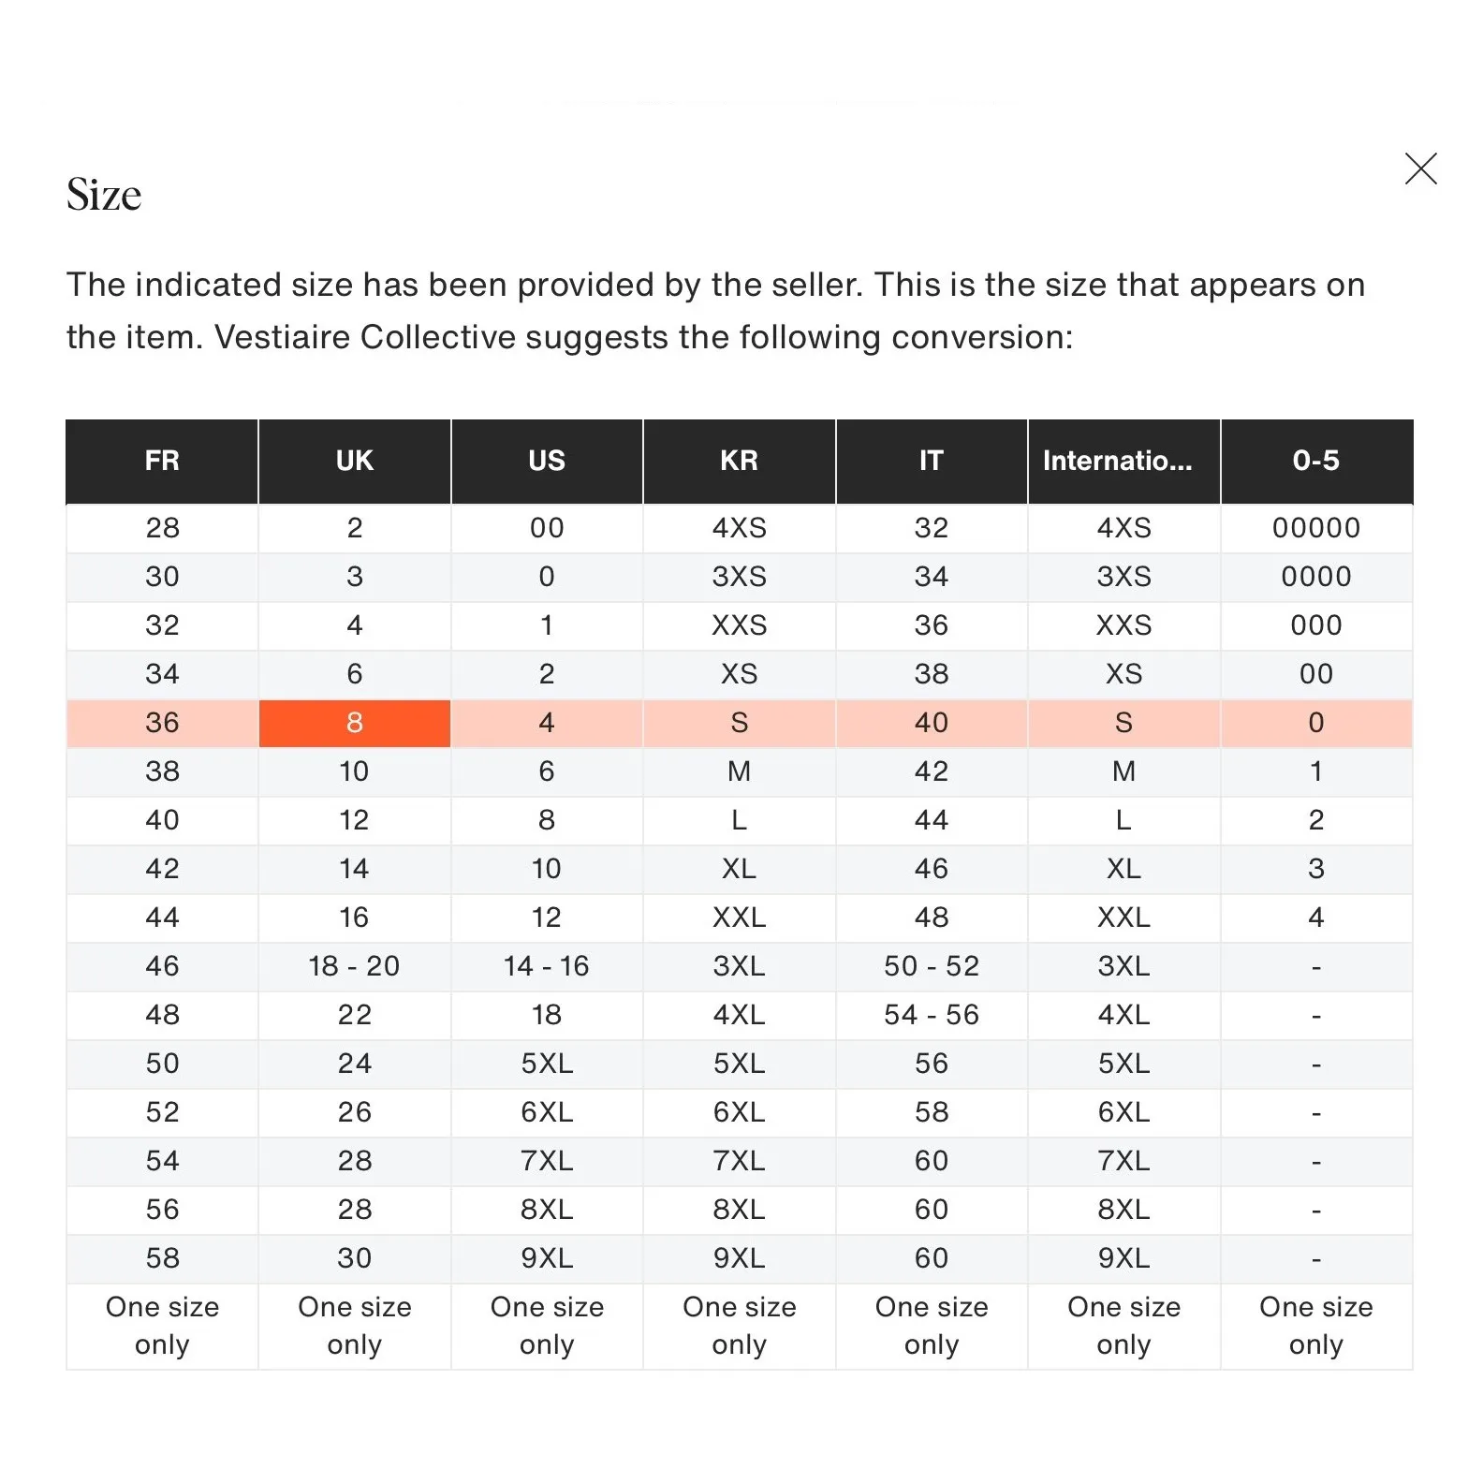
Task: Select the 50 - 52 IT size cell
Action: click(x=932, y=966)
